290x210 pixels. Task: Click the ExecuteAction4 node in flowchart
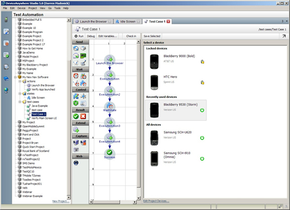[x=110, y=138]
